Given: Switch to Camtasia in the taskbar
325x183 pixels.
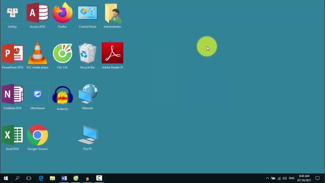Looking at the screenshot, I should [x=99, y=178].
